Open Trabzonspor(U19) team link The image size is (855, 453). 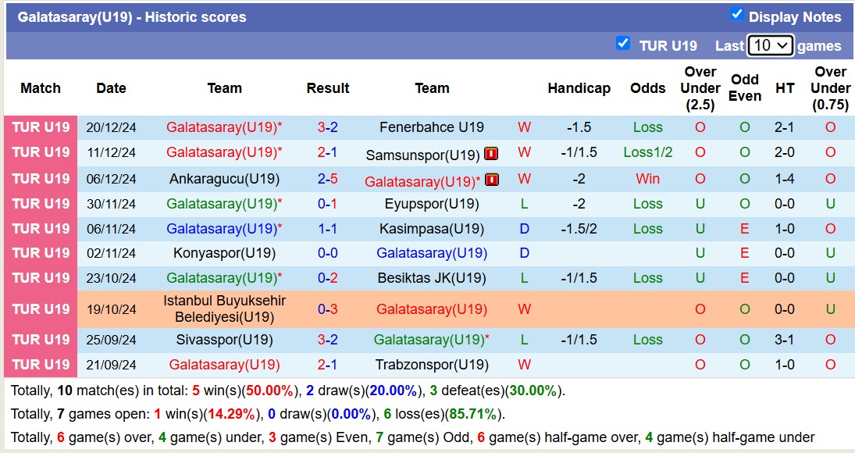point(432,365)
